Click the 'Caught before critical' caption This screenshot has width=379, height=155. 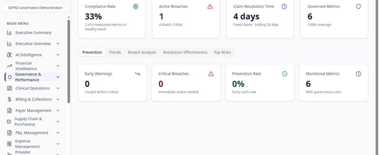pyautogui.click(x=102, y=92)
